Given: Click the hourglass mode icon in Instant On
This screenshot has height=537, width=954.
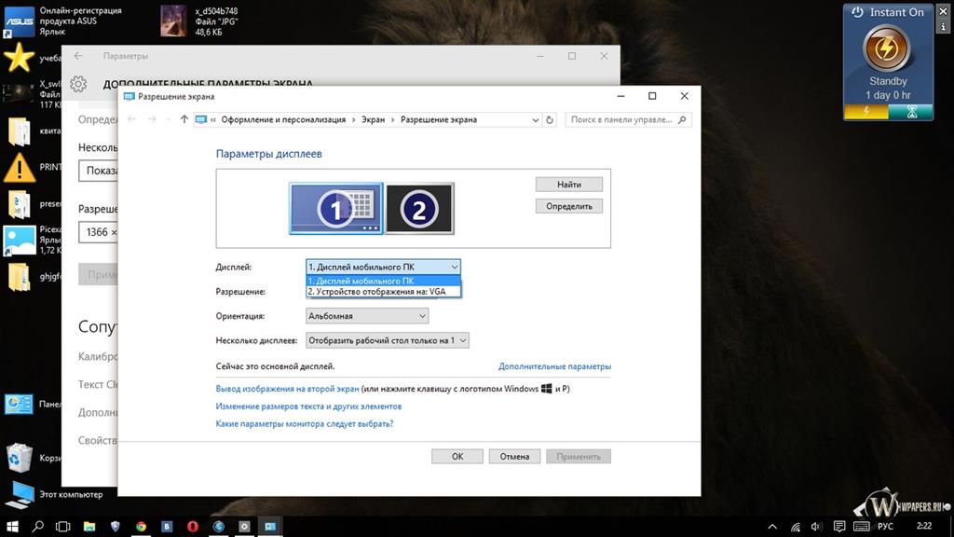Looking at the screenshot, I should point(913,112).
